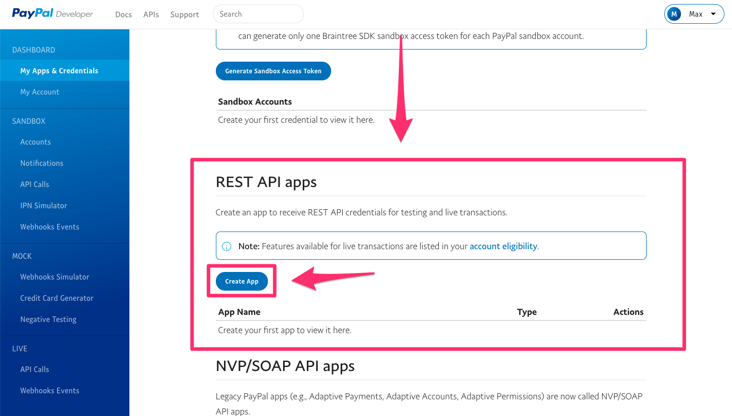This screenshot has height=416, width=732.
Task: Click Generate Sandbox Access Token button
Action: pos(273,71)
